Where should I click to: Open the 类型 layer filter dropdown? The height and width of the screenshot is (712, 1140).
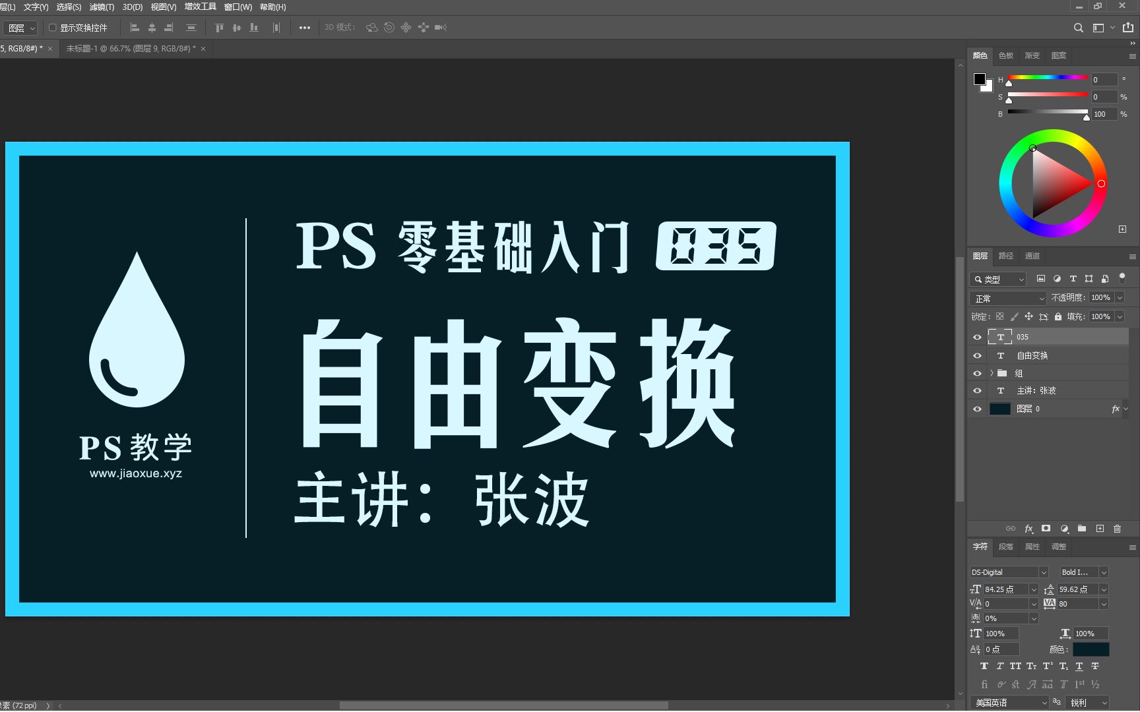(997, 280)
